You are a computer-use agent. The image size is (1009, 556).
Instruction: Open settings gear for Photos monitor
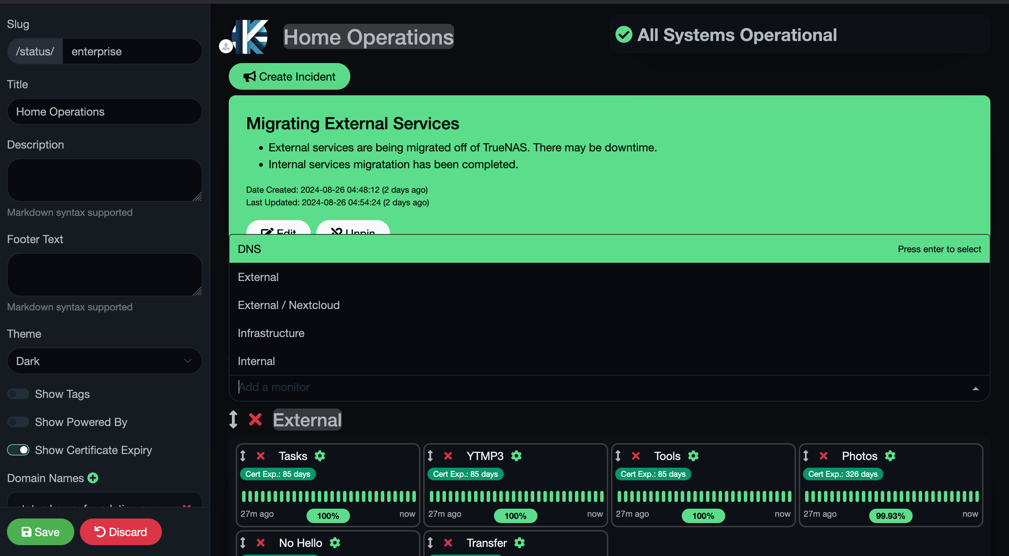coord(890,456)
